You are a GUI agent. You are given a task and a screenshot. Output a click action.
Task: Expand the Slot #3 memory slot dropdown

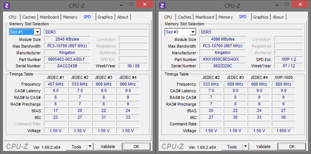193,32
